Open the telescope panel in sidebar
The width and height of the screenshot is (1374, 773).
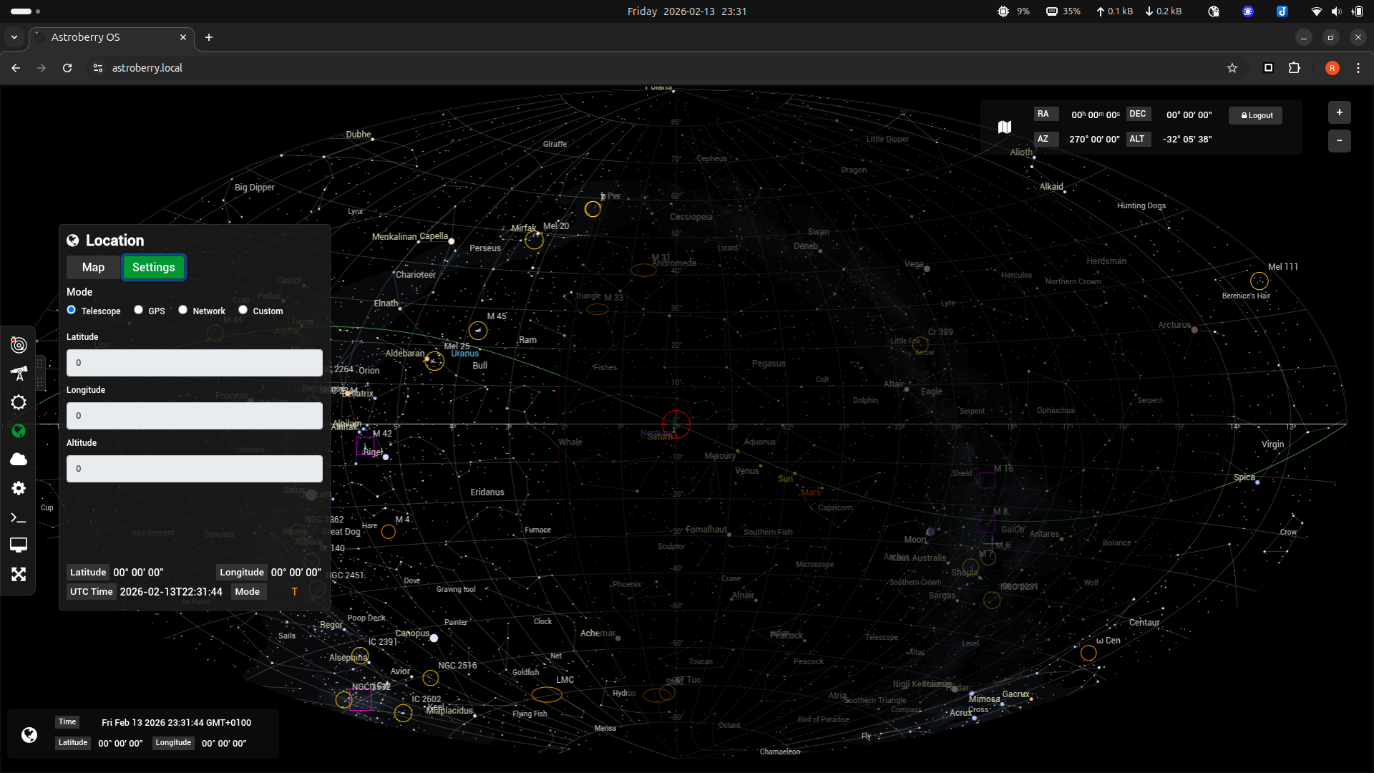[x=19, y=374]
